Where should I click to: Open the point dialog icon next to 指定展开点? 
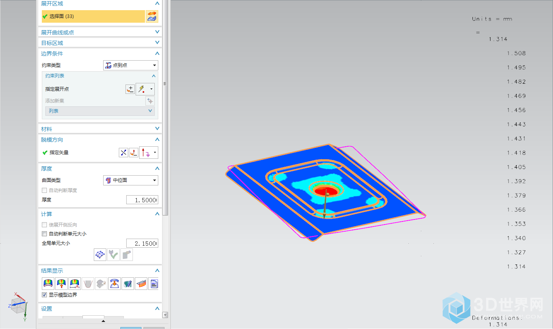click(x=130, y=89)
